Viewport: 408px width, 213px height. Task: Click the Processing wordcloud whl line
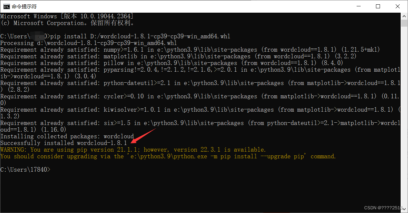pos(88,43)
